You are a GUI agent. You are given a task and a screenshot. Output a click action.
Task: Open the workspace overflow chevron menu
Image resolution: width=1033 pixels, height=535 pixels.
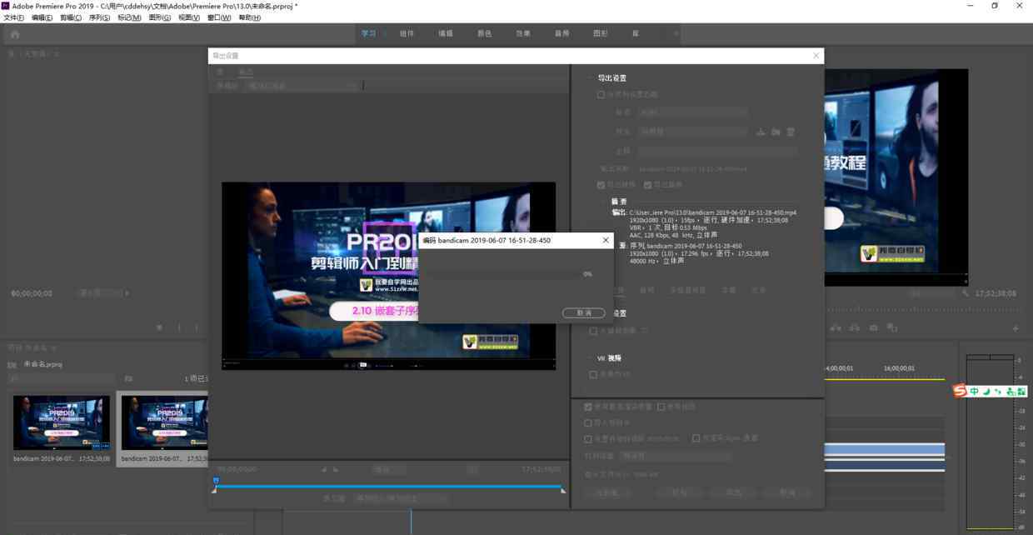pyautogui.click(x=676, y=33)
